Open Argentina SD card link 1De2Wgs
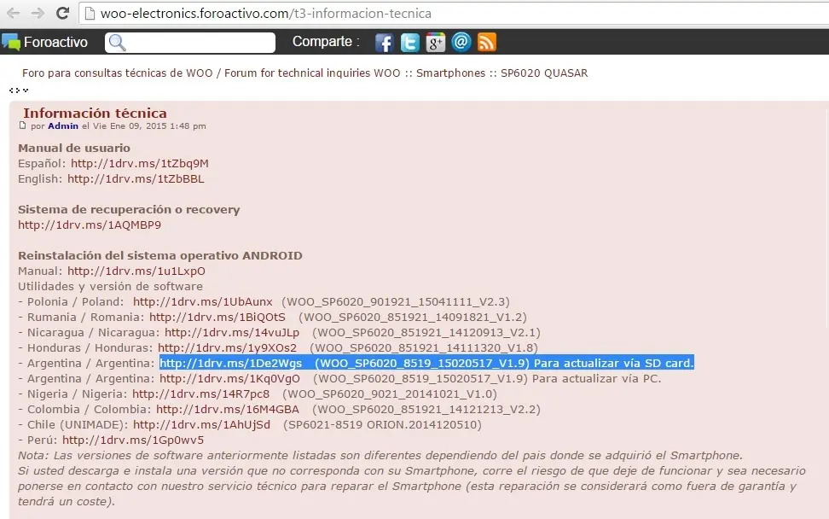This screenshot has width=829, height=519. [x=230, y=363]
